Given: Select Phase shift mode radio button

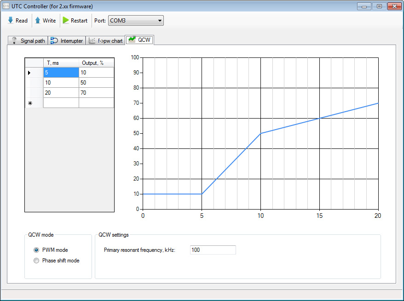Looking at the screenshot, I should (36, 261).
